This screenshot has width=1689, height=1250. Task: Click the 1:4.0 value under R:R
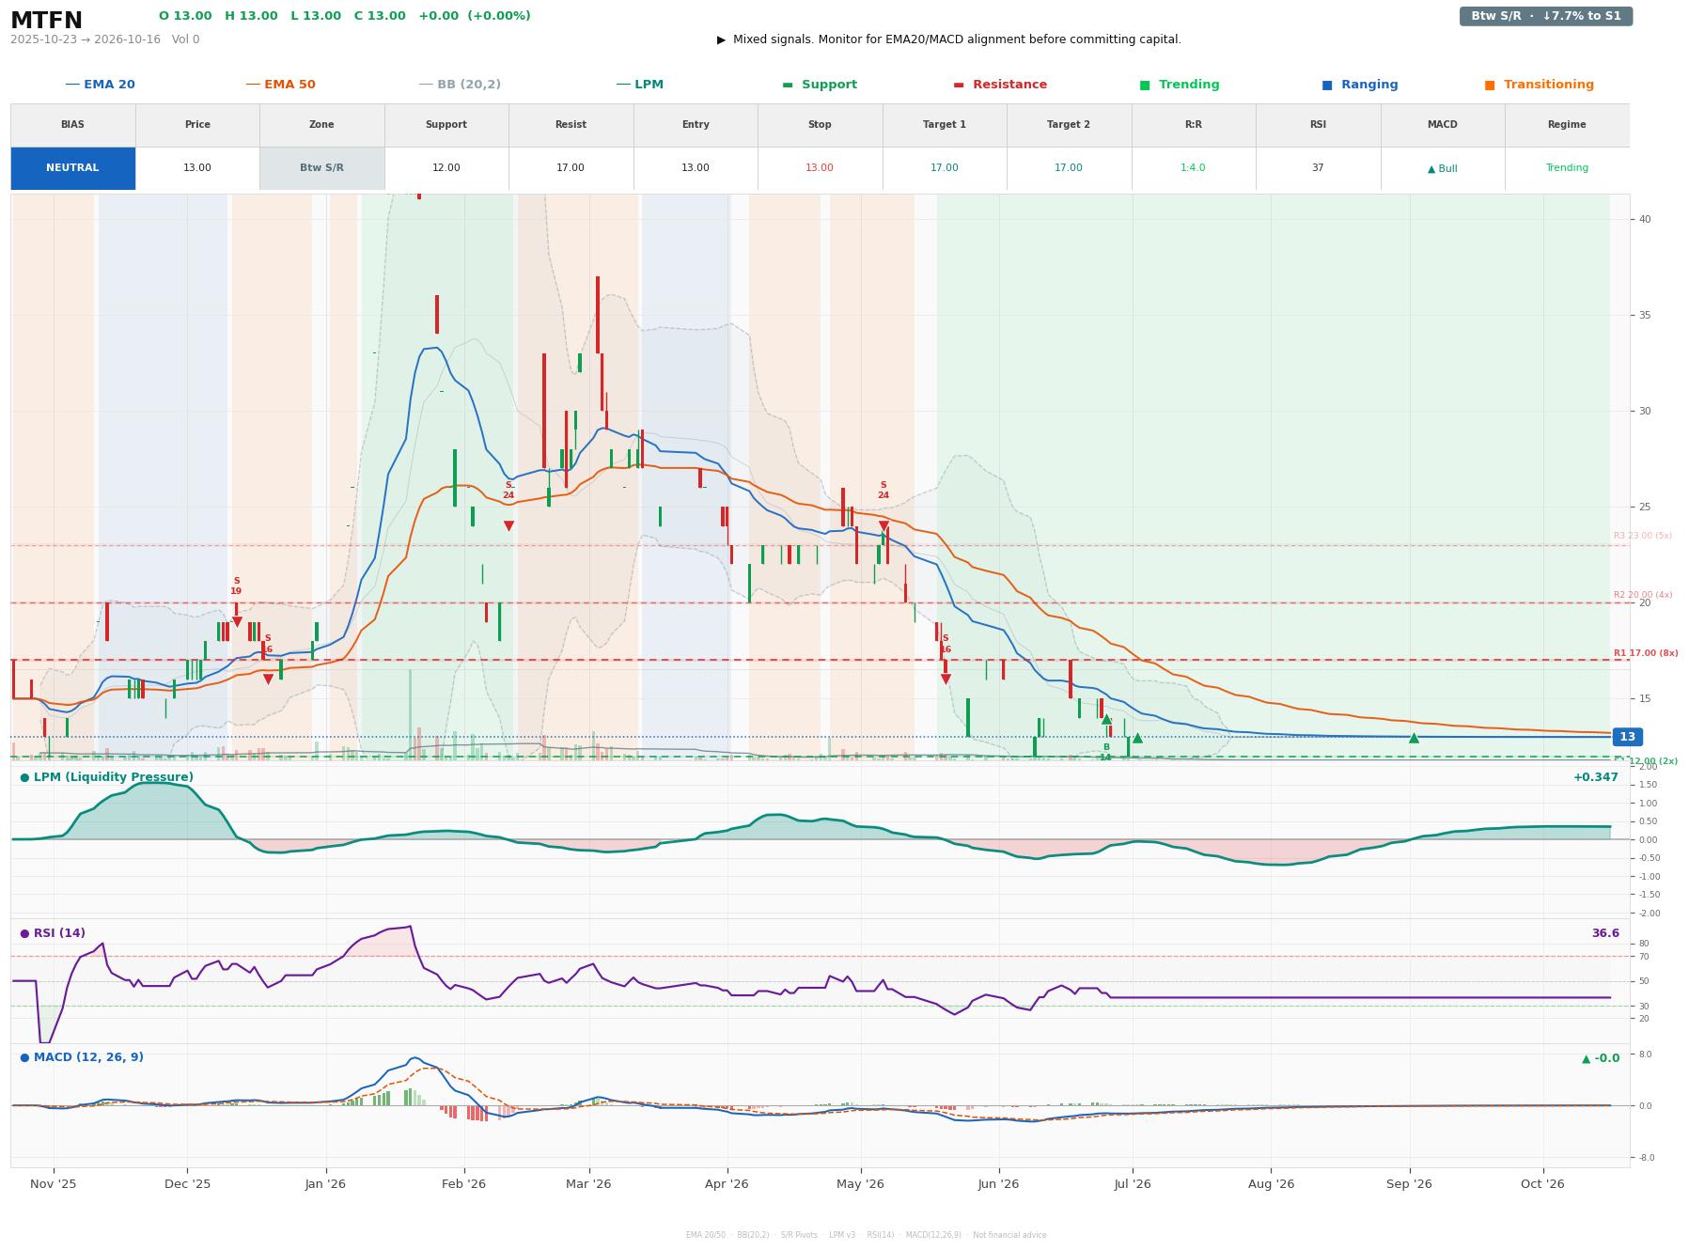[x=1193, y=168]
